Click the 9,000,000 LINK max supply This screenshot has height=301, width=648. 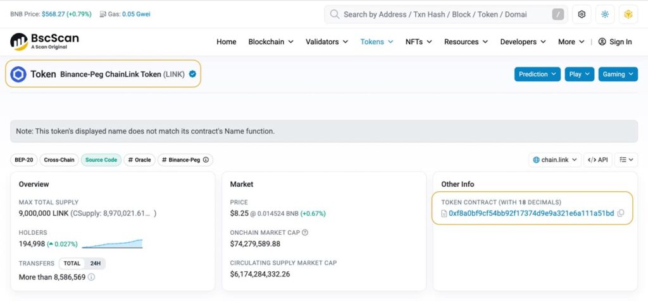44,213
